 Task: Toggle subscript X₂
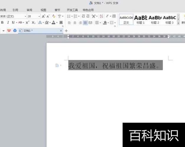click(x=34, y=22)
